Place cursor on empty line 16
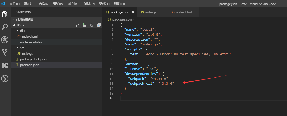 pos(203,98)
